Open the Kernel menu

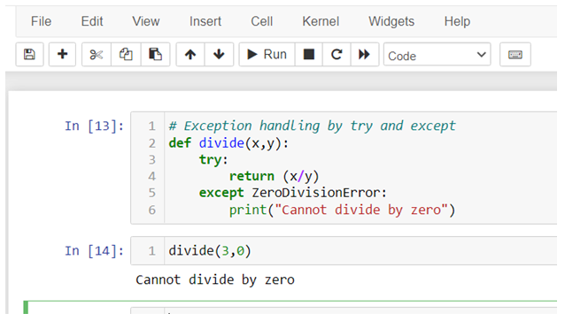pyautogui.click(x=321, y=21)
